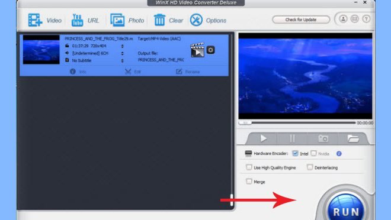The height and width of the screenshot is (220, 391).
Task: Open the Photo slideshow tool
Action: pyautogui.click(x=117, y=20)
